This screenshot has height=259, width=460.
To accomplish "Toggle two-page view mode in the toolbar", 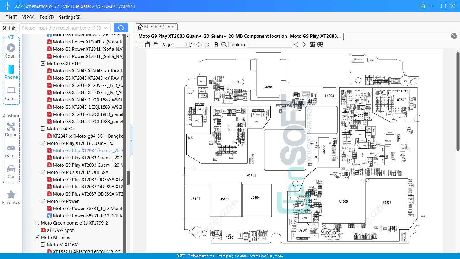I will (138, 44).
